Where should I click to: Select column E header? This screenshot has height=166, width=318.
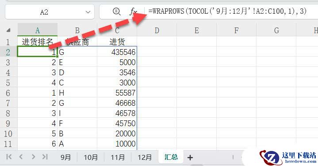196,30
